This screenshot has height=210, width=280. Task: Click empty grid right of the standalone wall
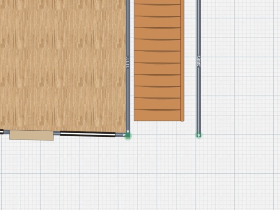pos(241,87)
